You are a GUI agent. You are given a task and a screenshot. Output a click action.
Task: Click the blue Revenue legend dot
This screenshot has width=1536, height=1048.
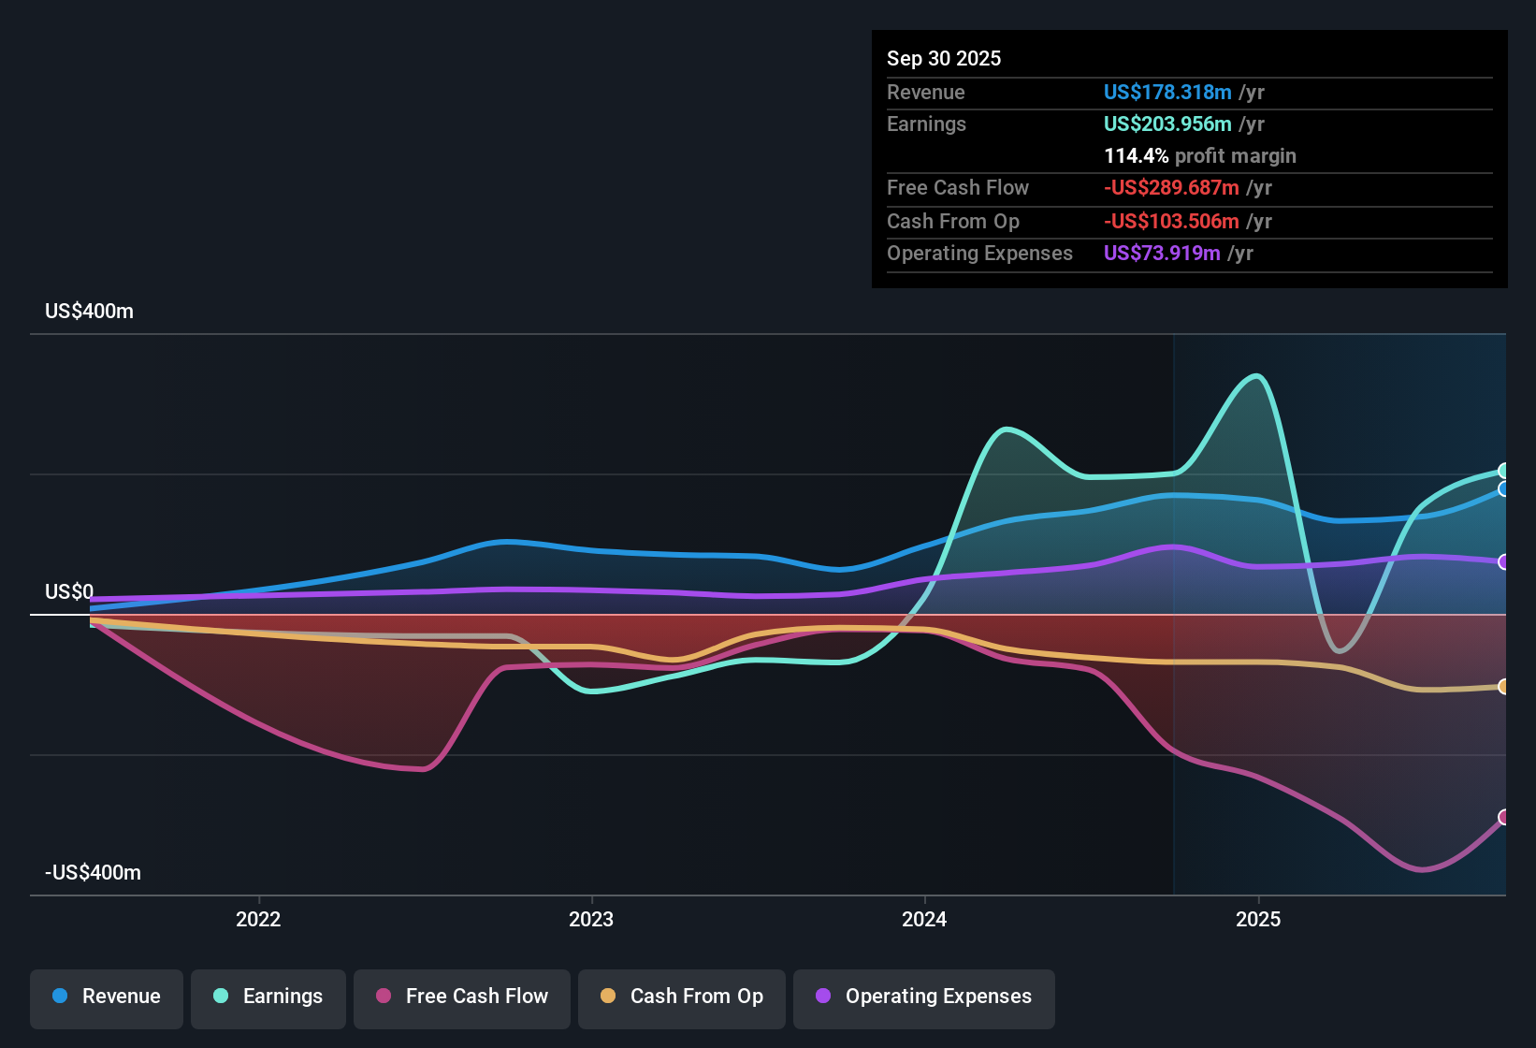tap(59, 997)
